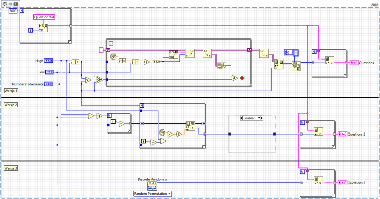Select the gear-shaped node after the while loop

pos(296,66)
